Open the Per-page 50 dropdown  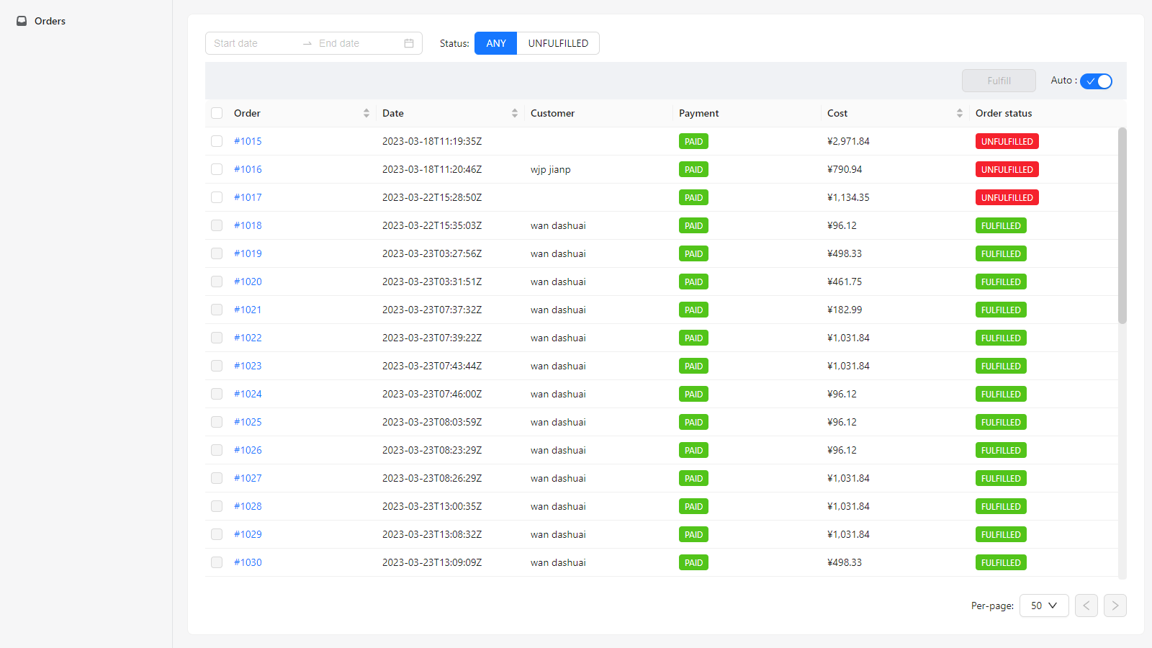(x=1044, y=606)
